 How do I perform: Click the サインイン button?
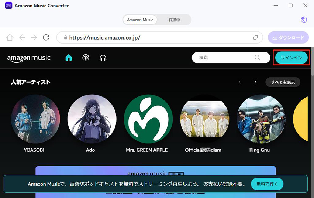pos(291,58)
